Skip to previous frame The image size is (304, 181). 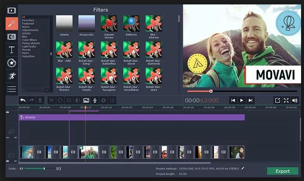(233, 100)
